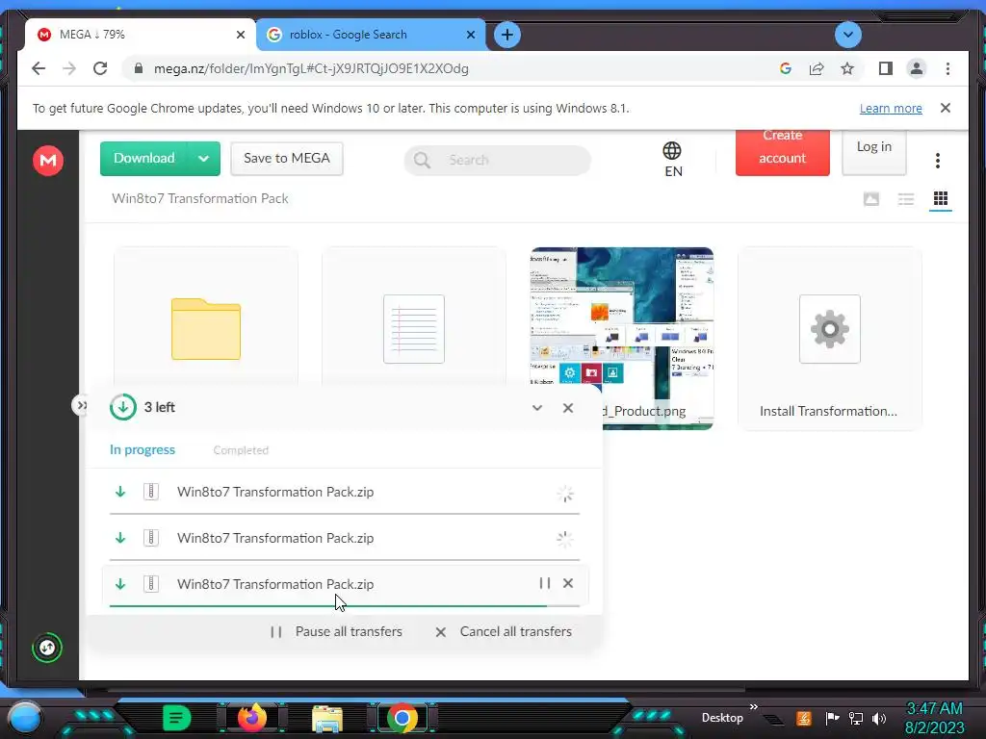Viewport: 986px width, 739px height.
Task: Open the MEGA three-dot menu beside Log in
Action: click(937, 161)
